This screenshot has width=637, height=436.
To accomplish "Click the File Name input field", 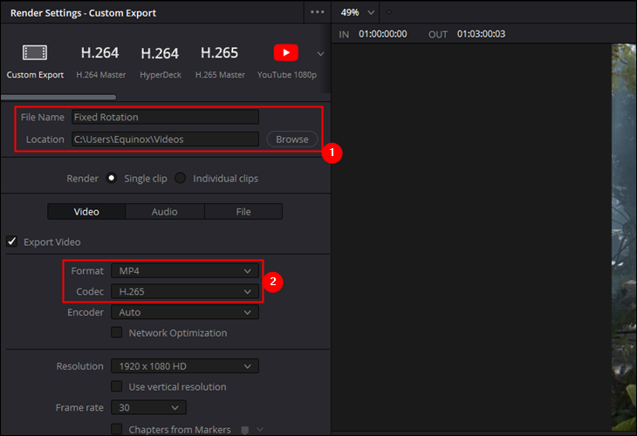I will 165,117.
